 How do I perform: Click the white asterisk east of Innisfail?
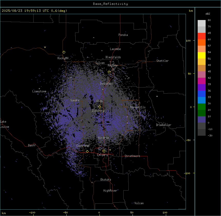129,78
